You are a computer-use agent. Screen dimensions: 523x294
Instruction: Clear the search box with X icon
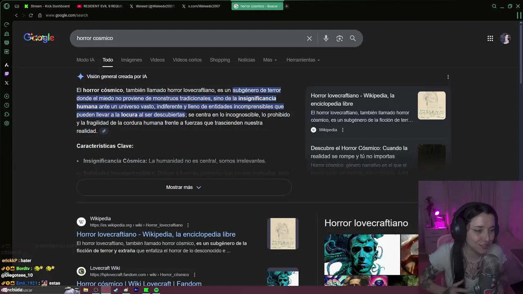tap(309, 38)
